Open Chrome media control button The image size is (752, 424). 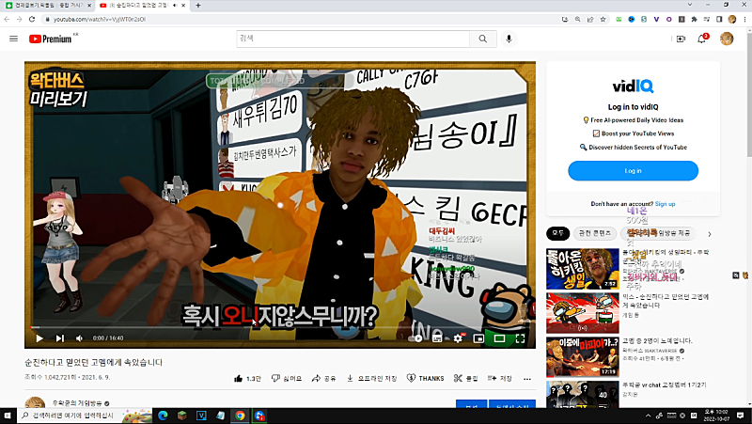tap(707, 19)
